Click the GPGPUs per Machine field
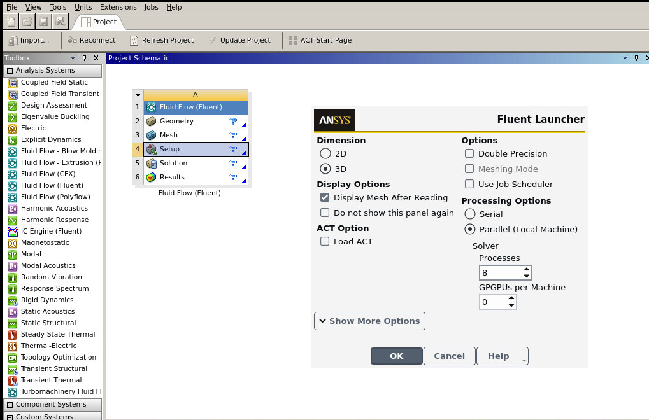This screenshot has height=420, width=649. (x=493, y=302)
